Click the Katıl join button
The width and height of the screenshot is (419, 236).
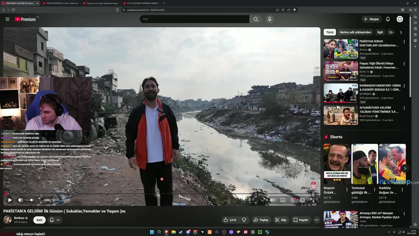point(39,220)
